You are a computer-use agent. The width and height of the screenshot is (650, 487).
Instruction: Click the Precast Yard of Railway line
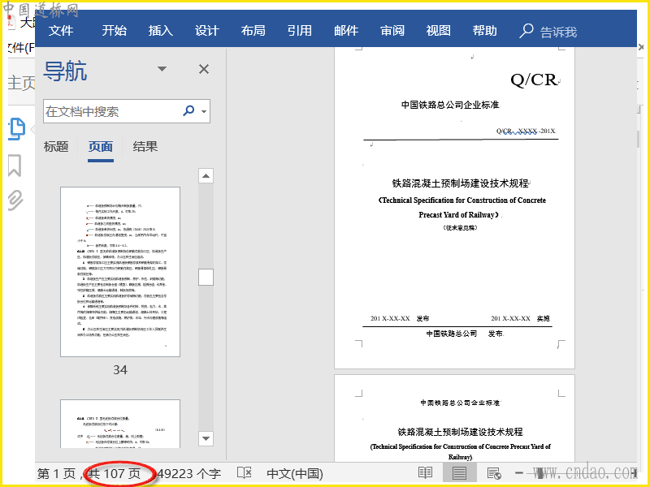(x=459, y=214)
